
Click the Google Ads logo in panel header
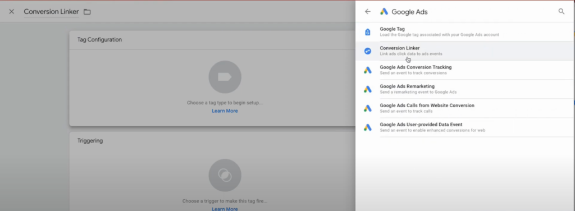tap(384, 12)
